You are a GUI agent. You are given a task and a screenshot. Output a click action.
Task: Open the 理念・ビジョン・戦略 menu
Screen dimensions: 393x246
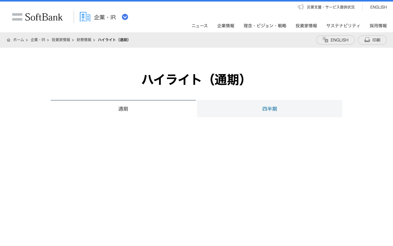click(265, 26)
